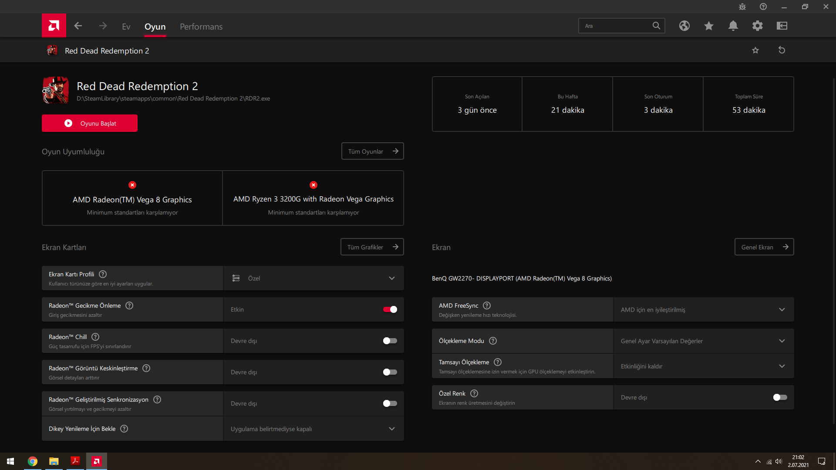Click the bug report icon

(742, 7)
